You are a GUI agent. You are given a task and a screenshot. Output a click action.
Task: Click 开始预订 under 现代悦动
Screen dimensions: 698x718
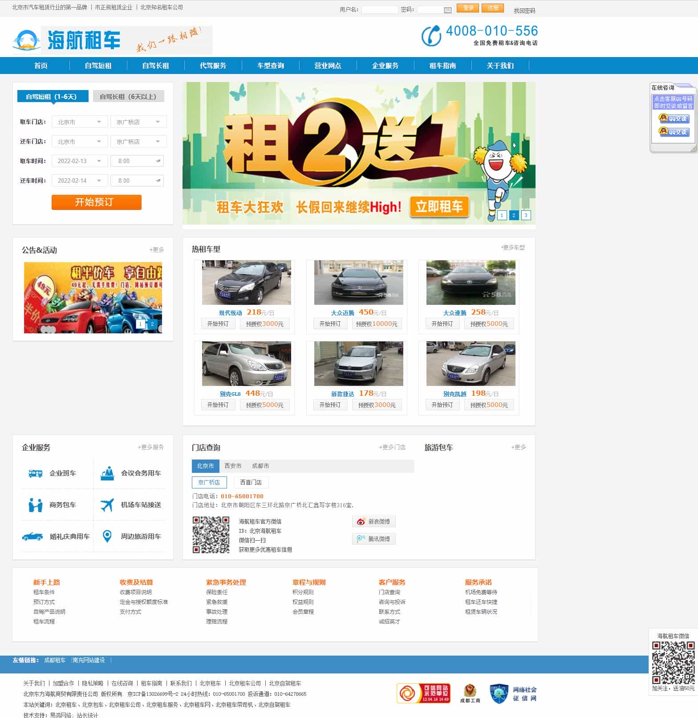tap(218, 324)
